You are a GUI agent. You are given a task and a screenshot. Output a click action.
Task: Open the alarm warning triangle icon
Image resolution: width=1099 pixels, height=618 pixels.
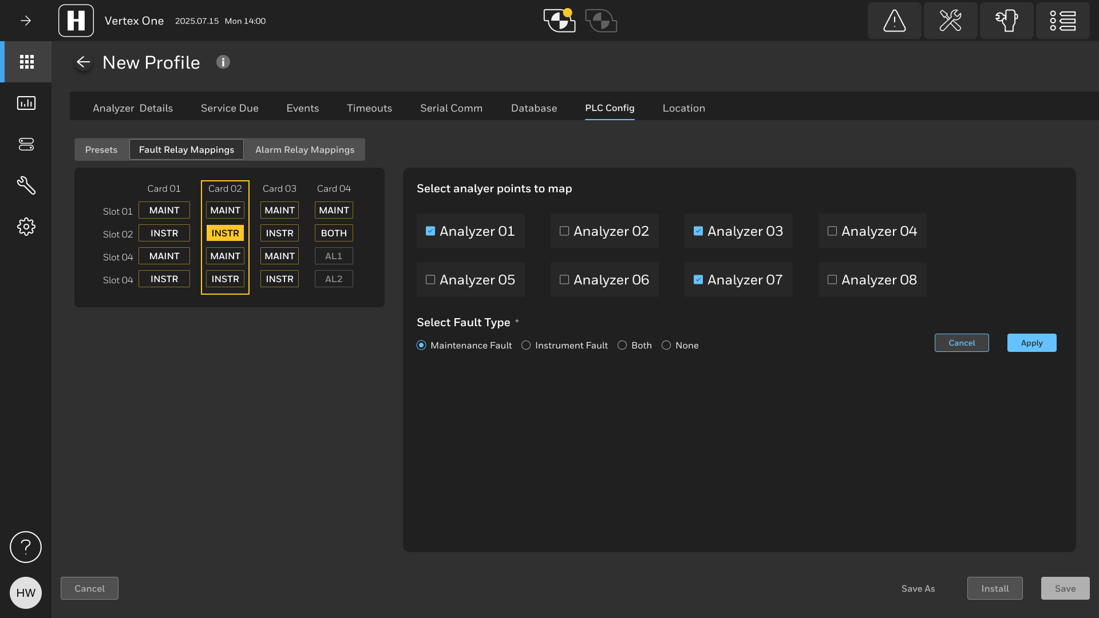[894, 21]
